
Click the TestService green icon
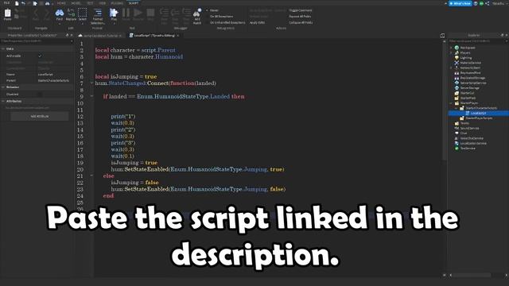click(457, 149)
